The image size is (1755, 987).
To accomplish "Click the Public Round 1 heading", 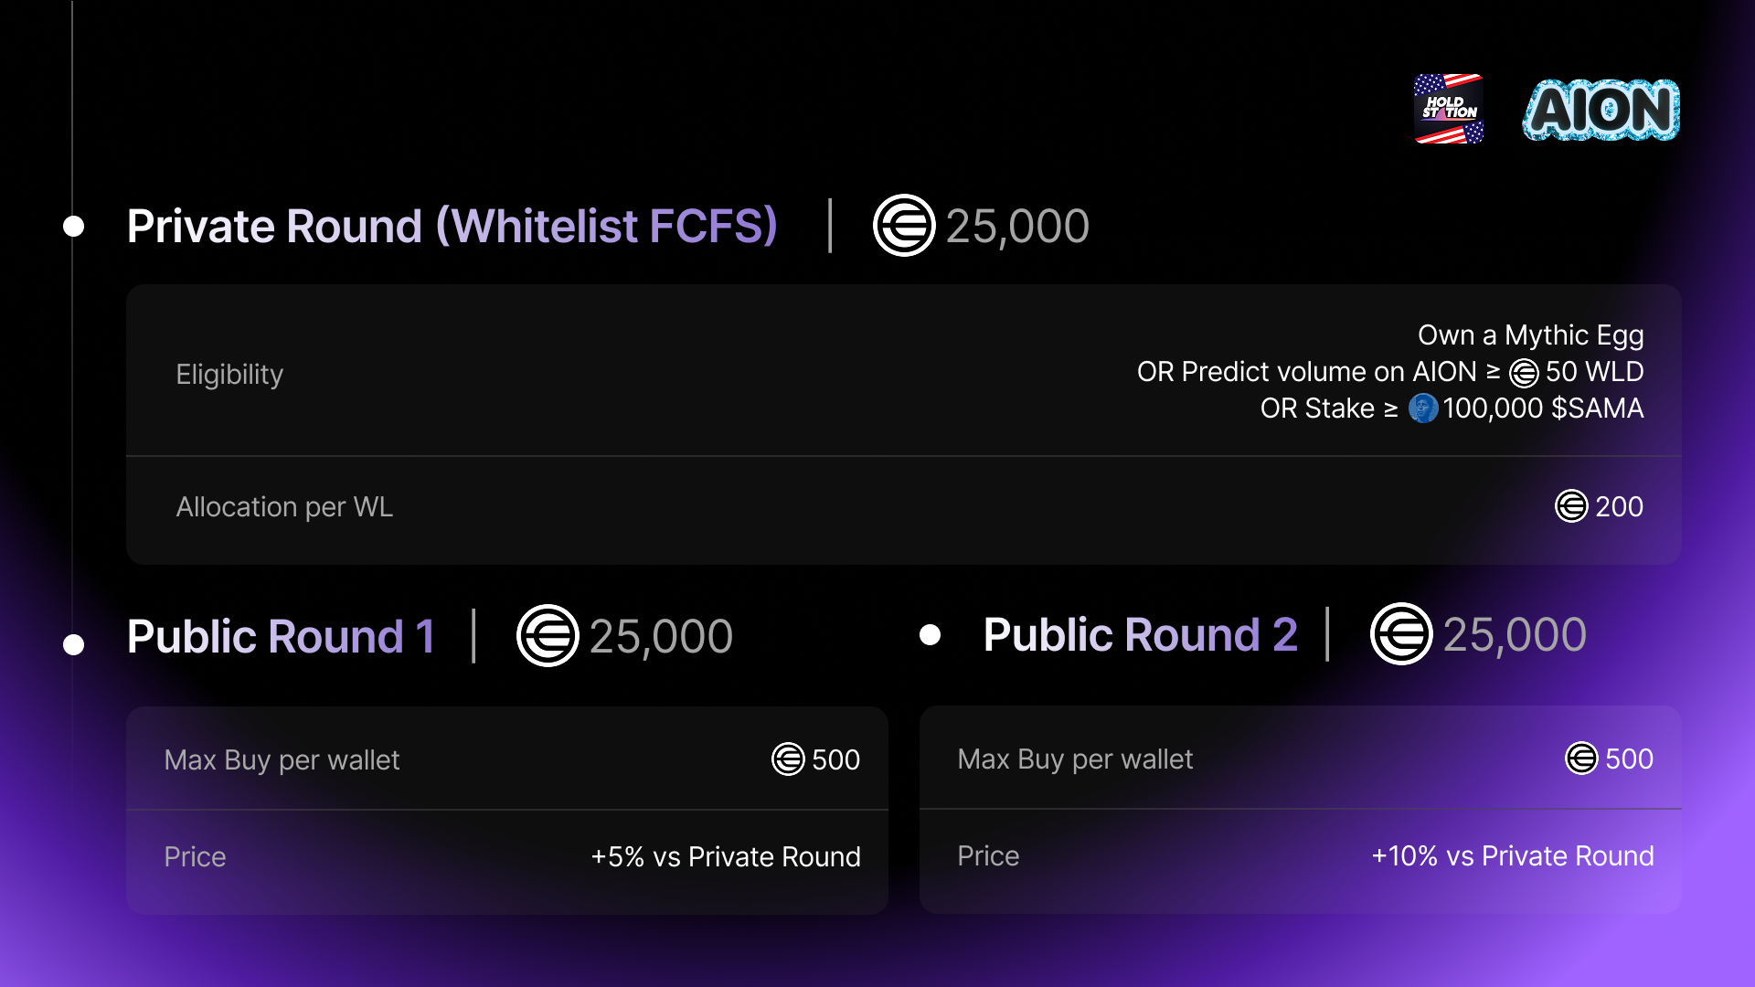I will pos(281,636).
